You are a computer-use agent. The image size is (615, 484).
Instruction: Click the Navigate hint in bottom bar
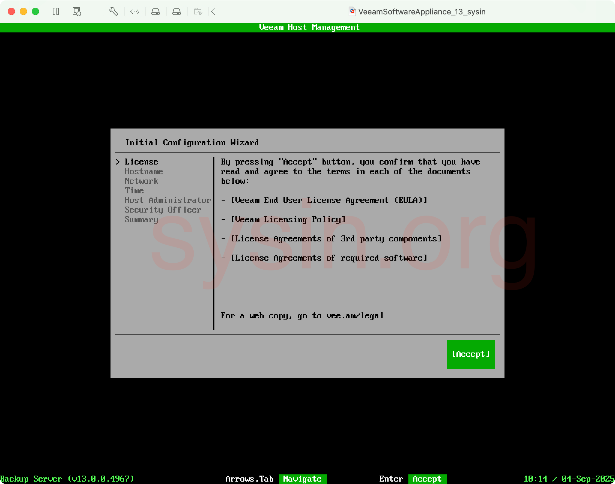[302, 479]
